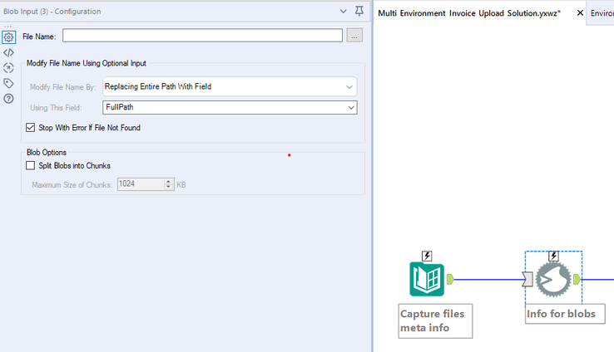Open the Modify File Name By dropdown
The image size is (614, 352).
pyautogui.click(x=230, y=86)
